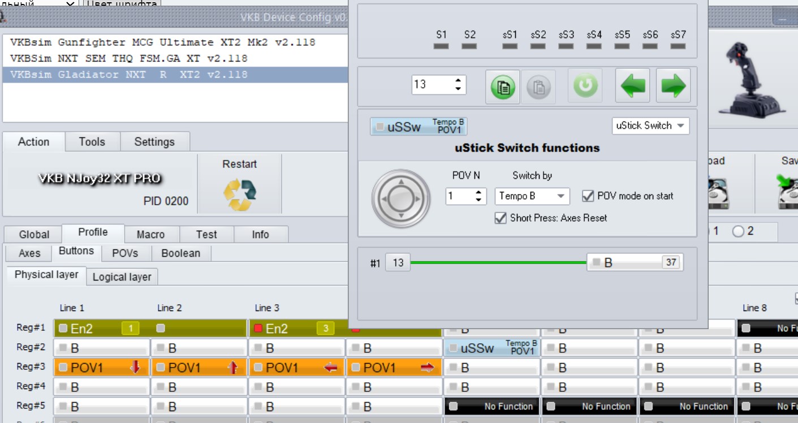798x423 pixels.
Task: Click the button number field showing 13
Action: coord(432,85)
